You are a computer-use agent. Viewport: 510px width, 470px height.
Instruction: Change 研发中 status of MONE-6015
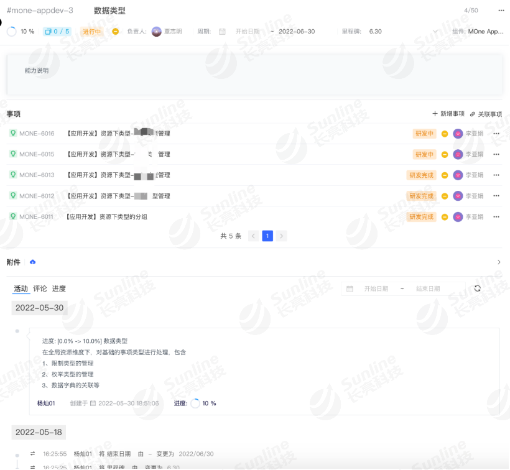tap(424, 154)
